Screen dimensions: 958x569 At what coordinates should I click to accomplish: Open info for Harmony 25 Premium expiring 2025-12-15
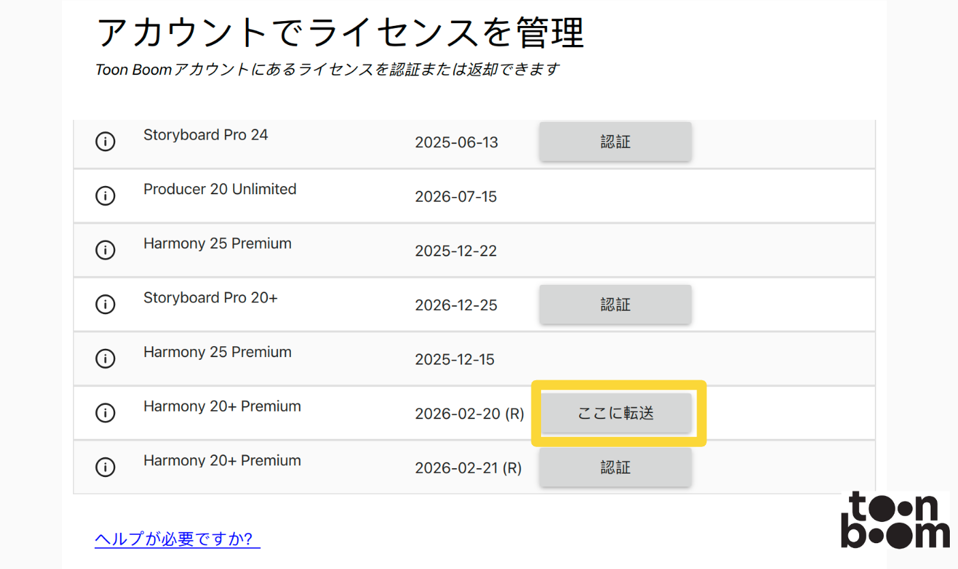[105, 358]
